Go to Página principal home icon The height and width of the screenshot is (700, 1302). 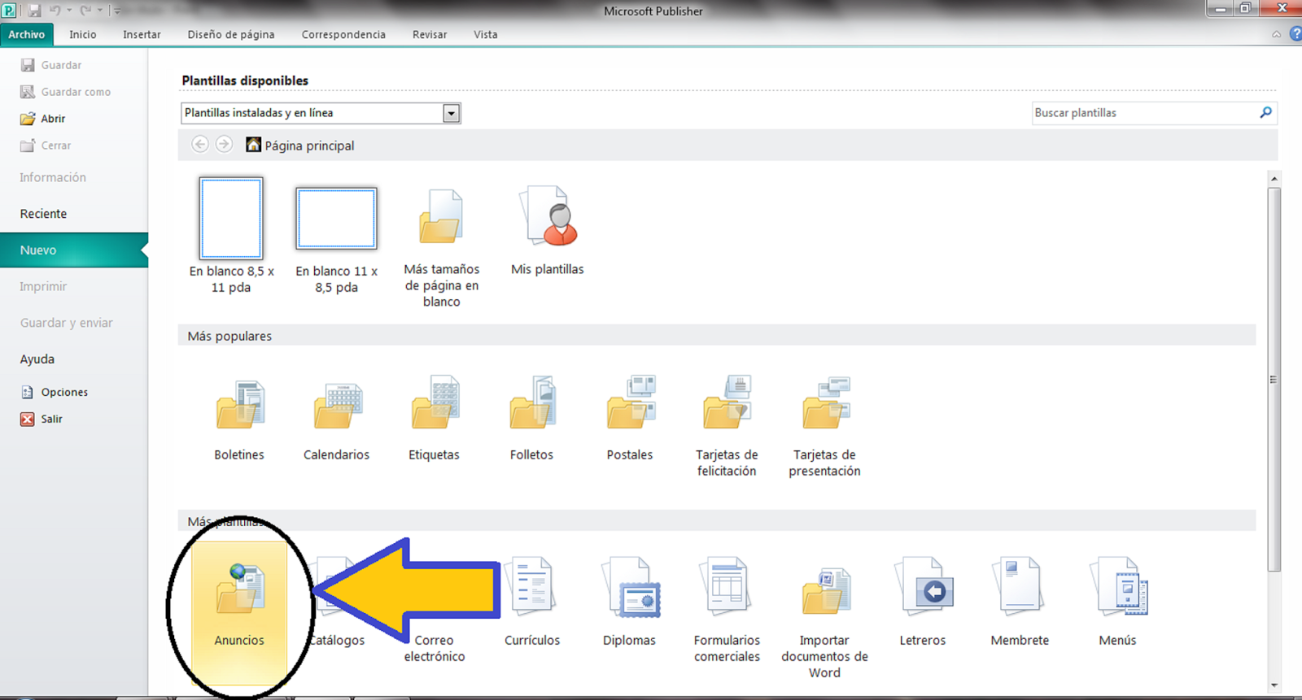click(x=254, y=145)
